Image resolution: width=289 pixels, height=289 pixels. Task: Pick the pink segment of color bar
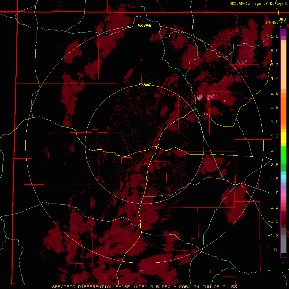[x=284, y=195]
